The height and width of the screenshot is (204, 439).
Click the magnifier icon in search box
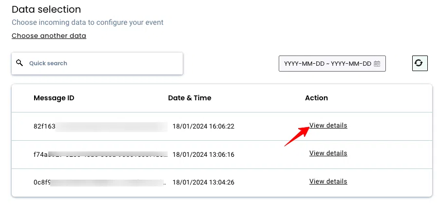coord(19,63)
